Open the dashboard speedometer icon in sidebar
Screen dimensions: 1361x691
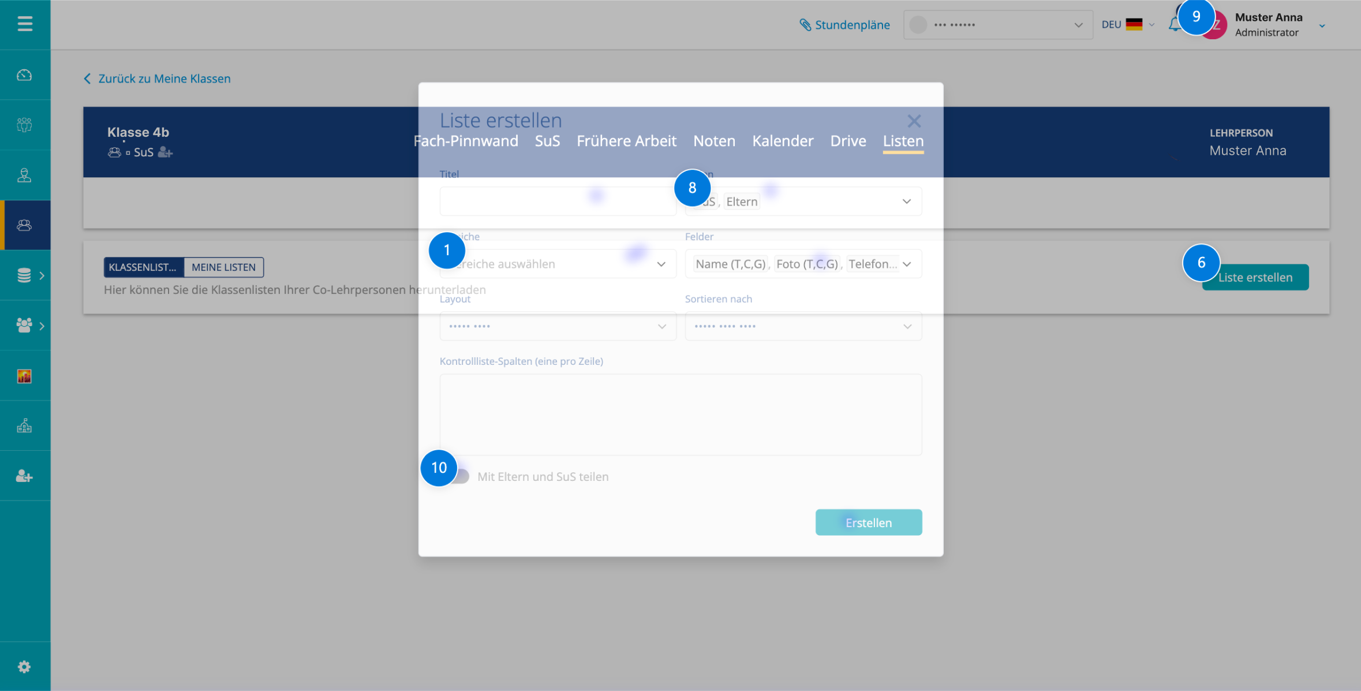coord(24,75)
